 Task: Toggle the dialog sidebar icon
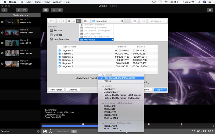(x=52, y=21)
